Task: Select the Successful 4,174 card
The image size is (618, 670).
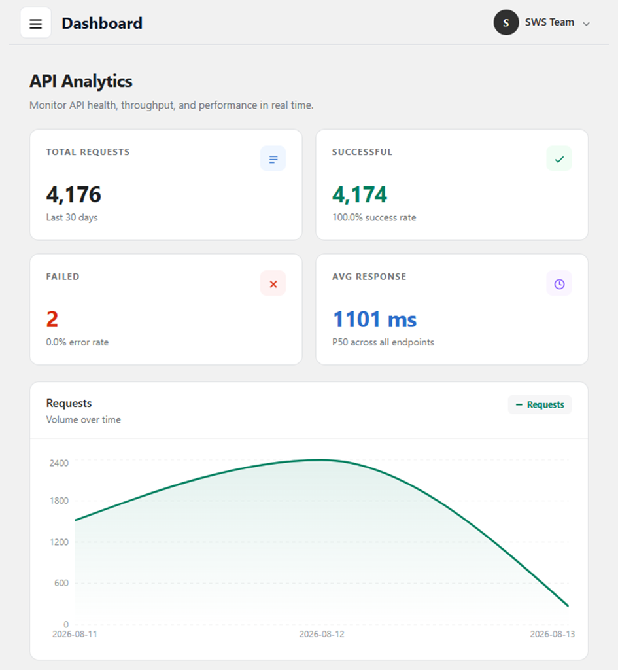Action: coord(452,185)
